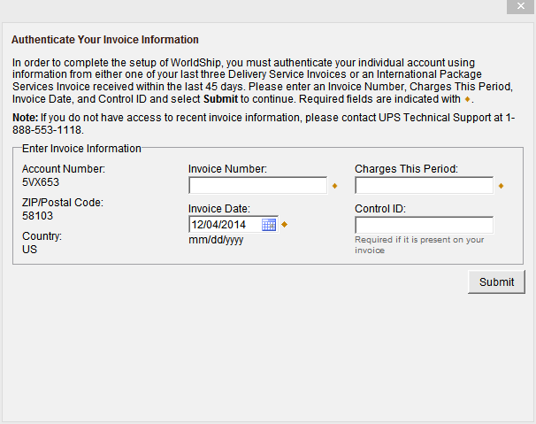Click the required diamond beside Invoice Number
536x424 pixels.
pos(334,186)
